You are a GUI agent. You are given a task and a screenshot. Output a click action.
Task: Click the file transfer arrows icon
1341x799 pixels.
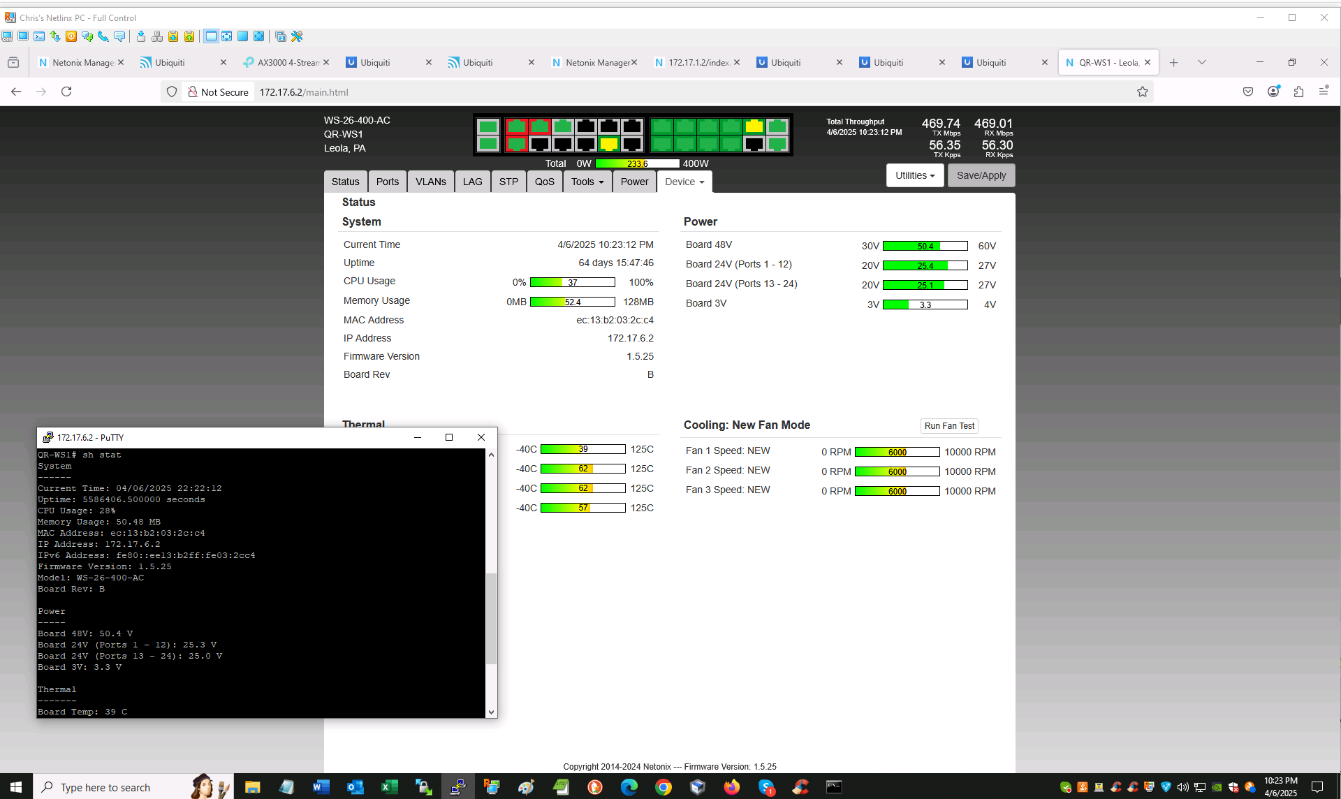tap(55, 36)
